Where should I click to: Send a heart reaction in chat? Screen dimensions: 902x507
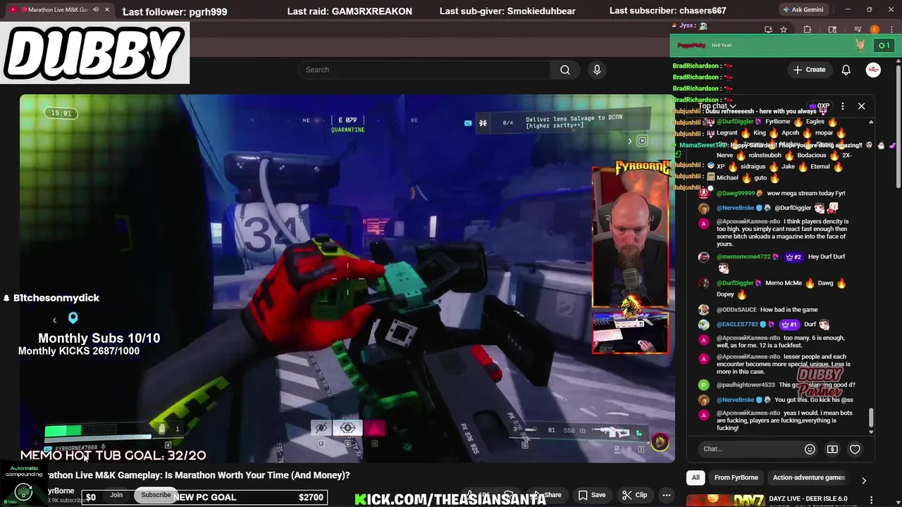pos(855,449)
